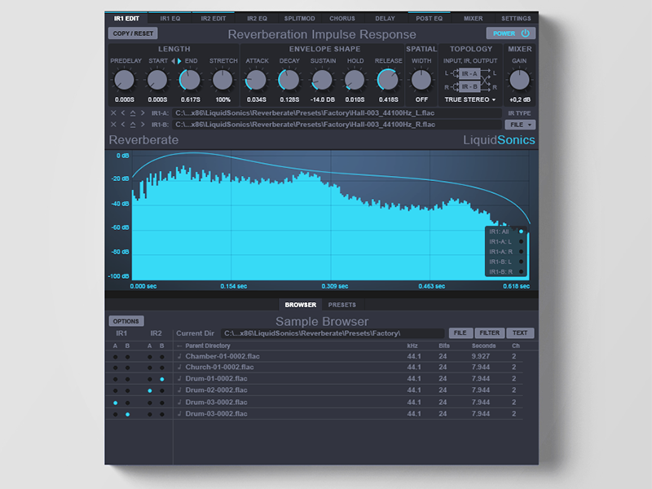652x489 pixels.
Task: Switch to the IR2 EDIT tab
Action: point(214,18)
